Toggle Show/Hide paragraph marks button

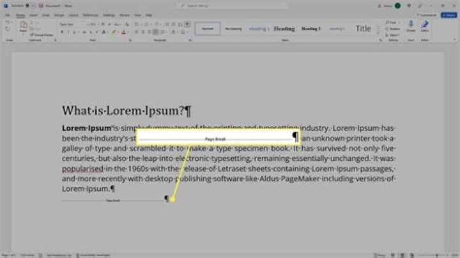click(187, 24)
